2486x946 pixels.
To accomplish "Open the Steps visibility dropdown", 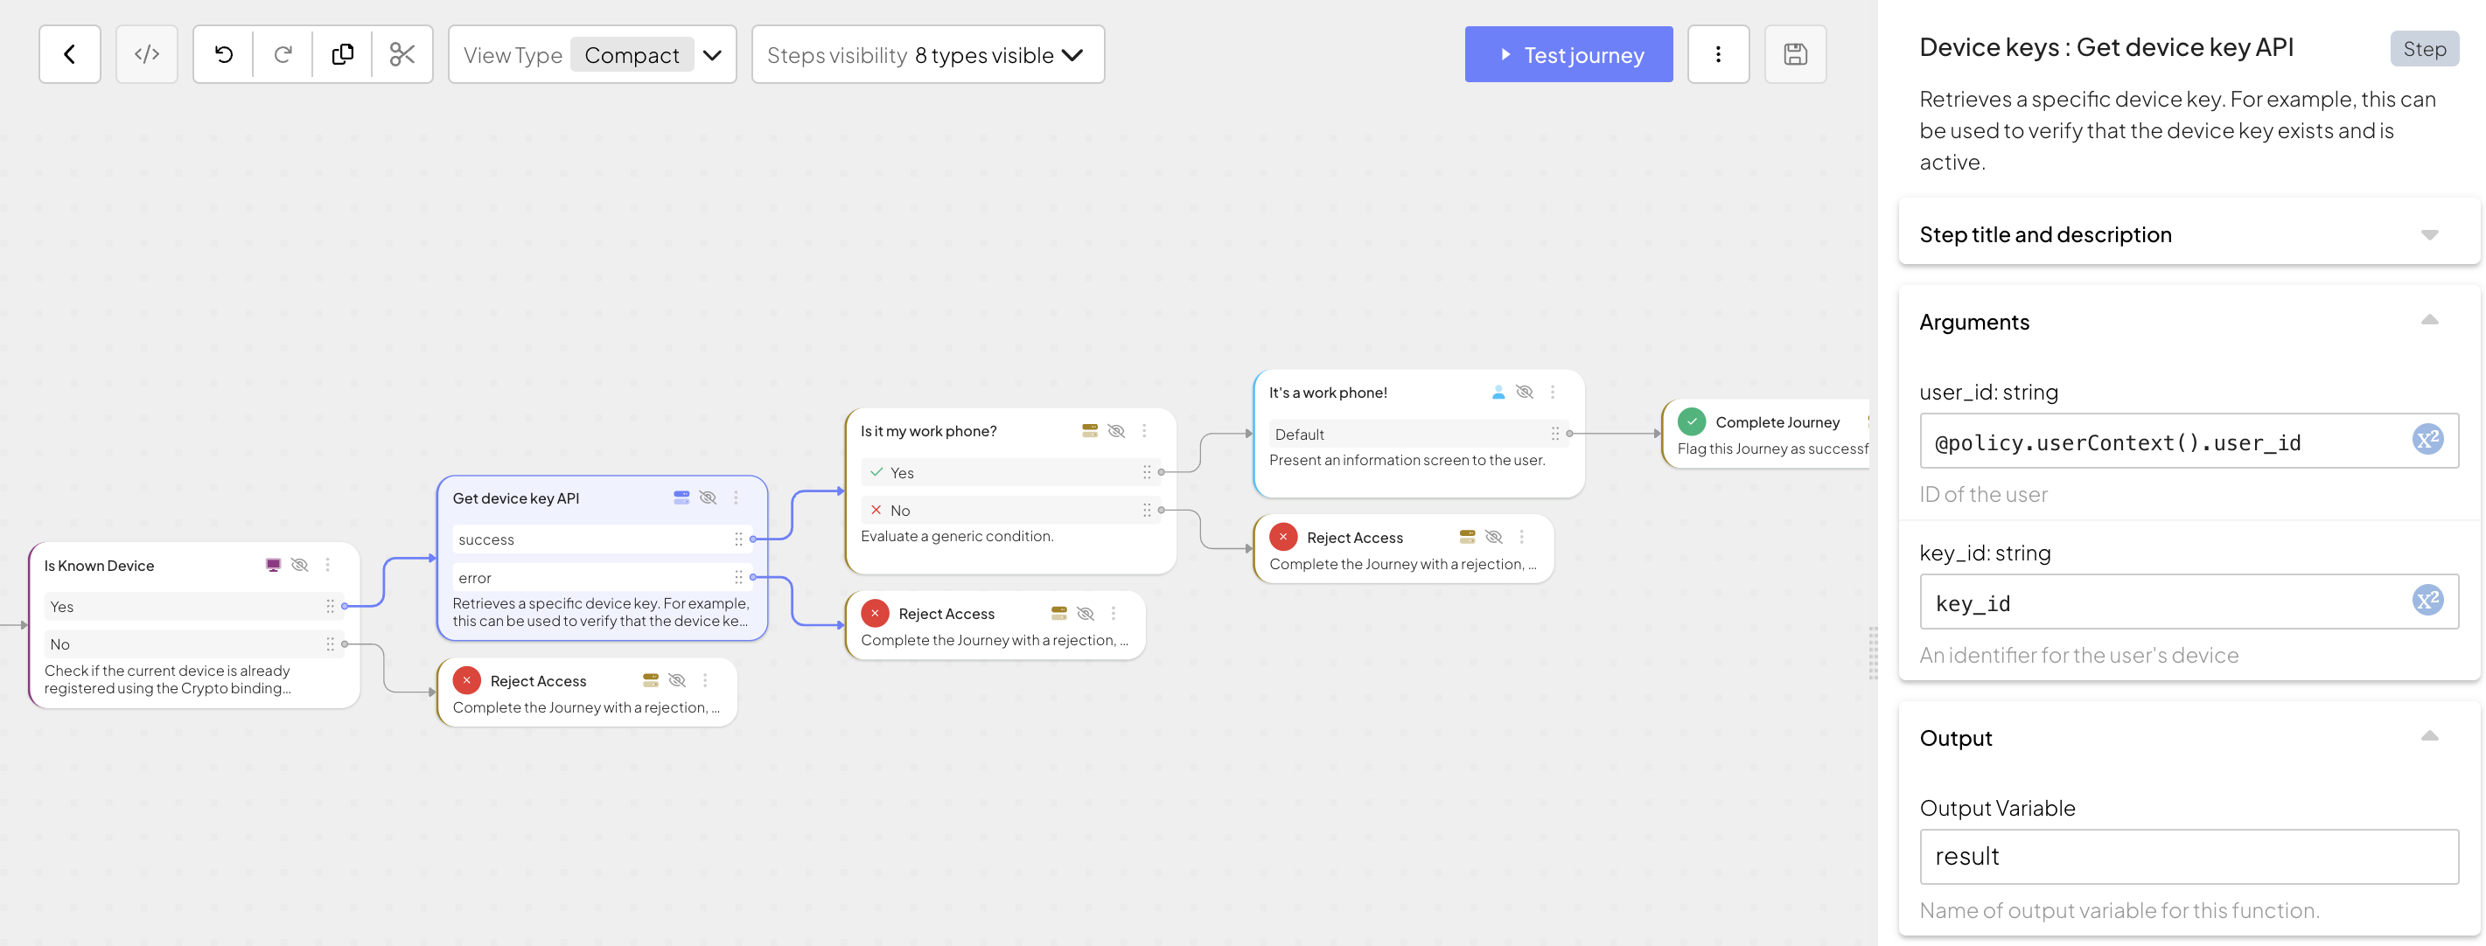I will (x=927, y=55).
